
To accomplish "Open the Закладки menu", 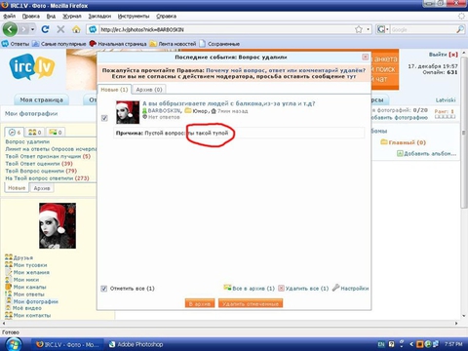I will coord(99,16).
